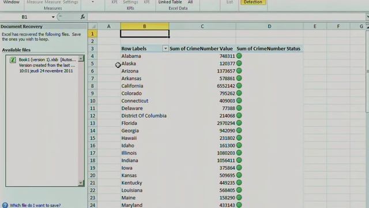The image size is (369, 208).
Task: Select the value 77388 for Delaware
Action: point(228,108)
